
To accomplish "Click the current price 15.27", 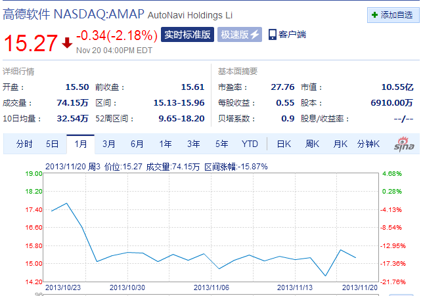I will 30,43.
